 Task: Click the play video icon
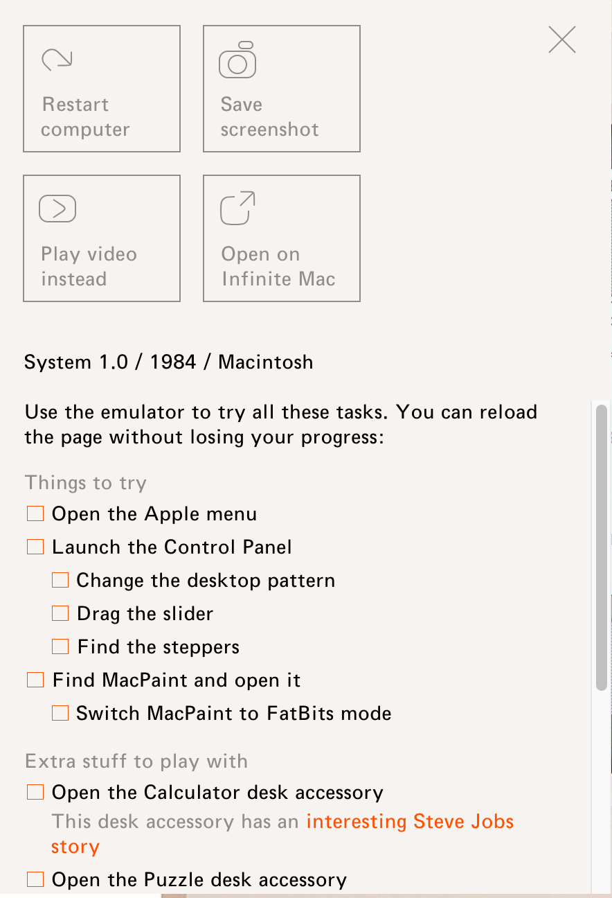click(57, 209)
